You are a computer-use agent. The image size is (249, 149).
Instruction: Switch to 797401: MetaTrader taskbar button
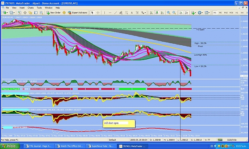[132, 146]
